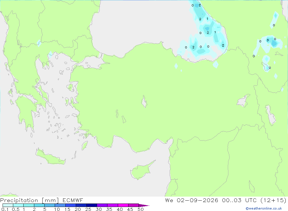Click the forecast date We 02-09-2026 text
Image resolution: width=288 pixels, height=211 pixels.
point(192,200)
